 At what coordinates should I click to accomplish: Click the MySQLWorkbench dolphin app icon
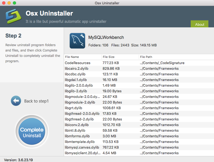pyautogui.click(x=77, y=41)
